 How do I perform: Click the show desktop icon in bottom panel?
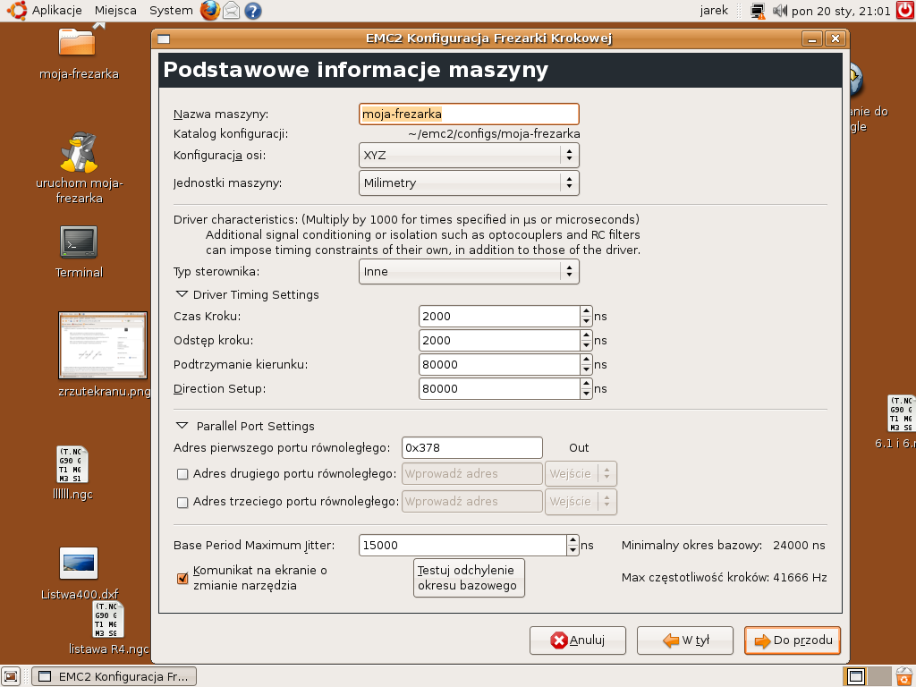(11, 676)
